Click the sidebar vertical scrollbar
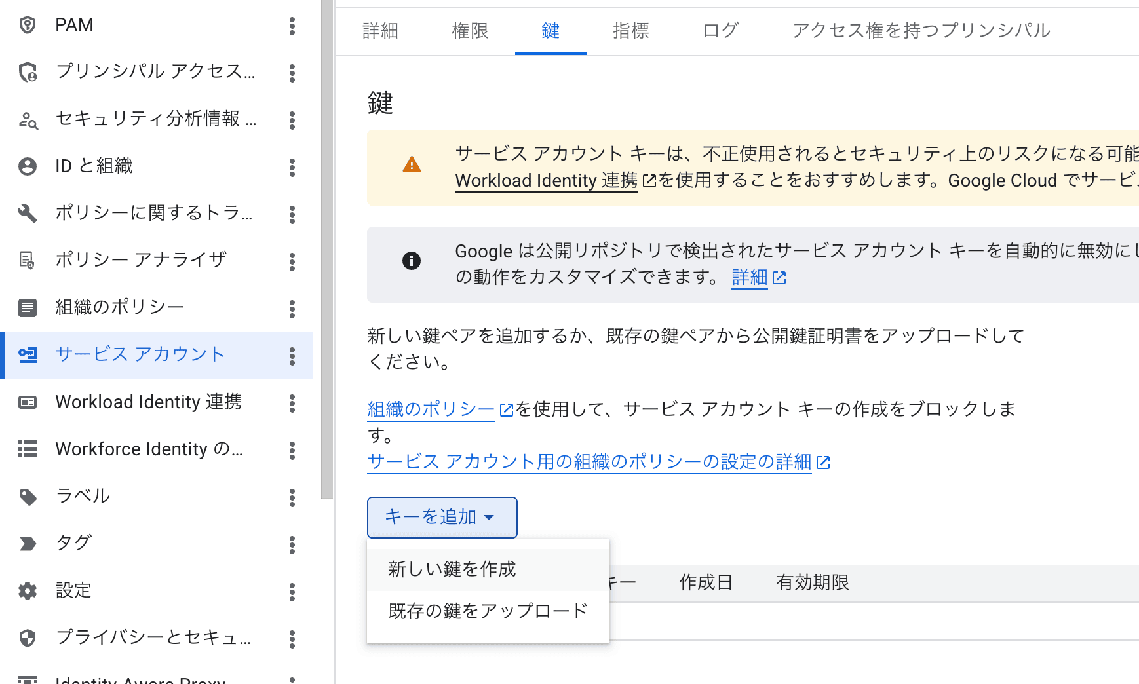Image resolution: width=1139 pixels, height=684 pixels. pyautogui.click(x=327, y=249)
